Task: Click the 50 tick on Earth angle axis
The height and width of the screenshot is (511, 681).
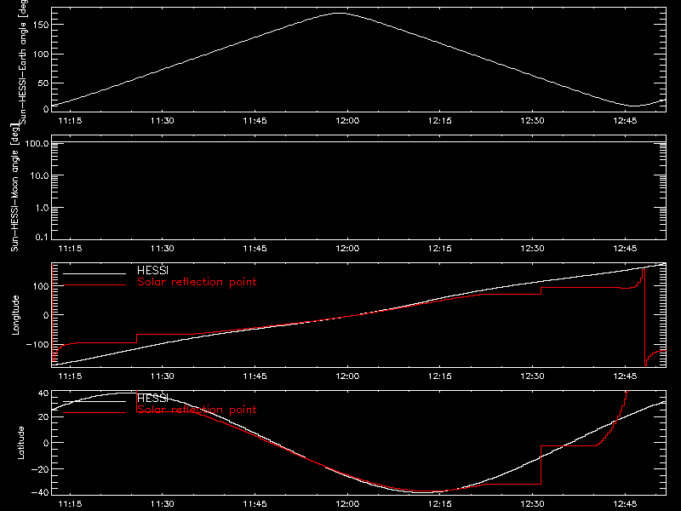Action: point(43,83)
